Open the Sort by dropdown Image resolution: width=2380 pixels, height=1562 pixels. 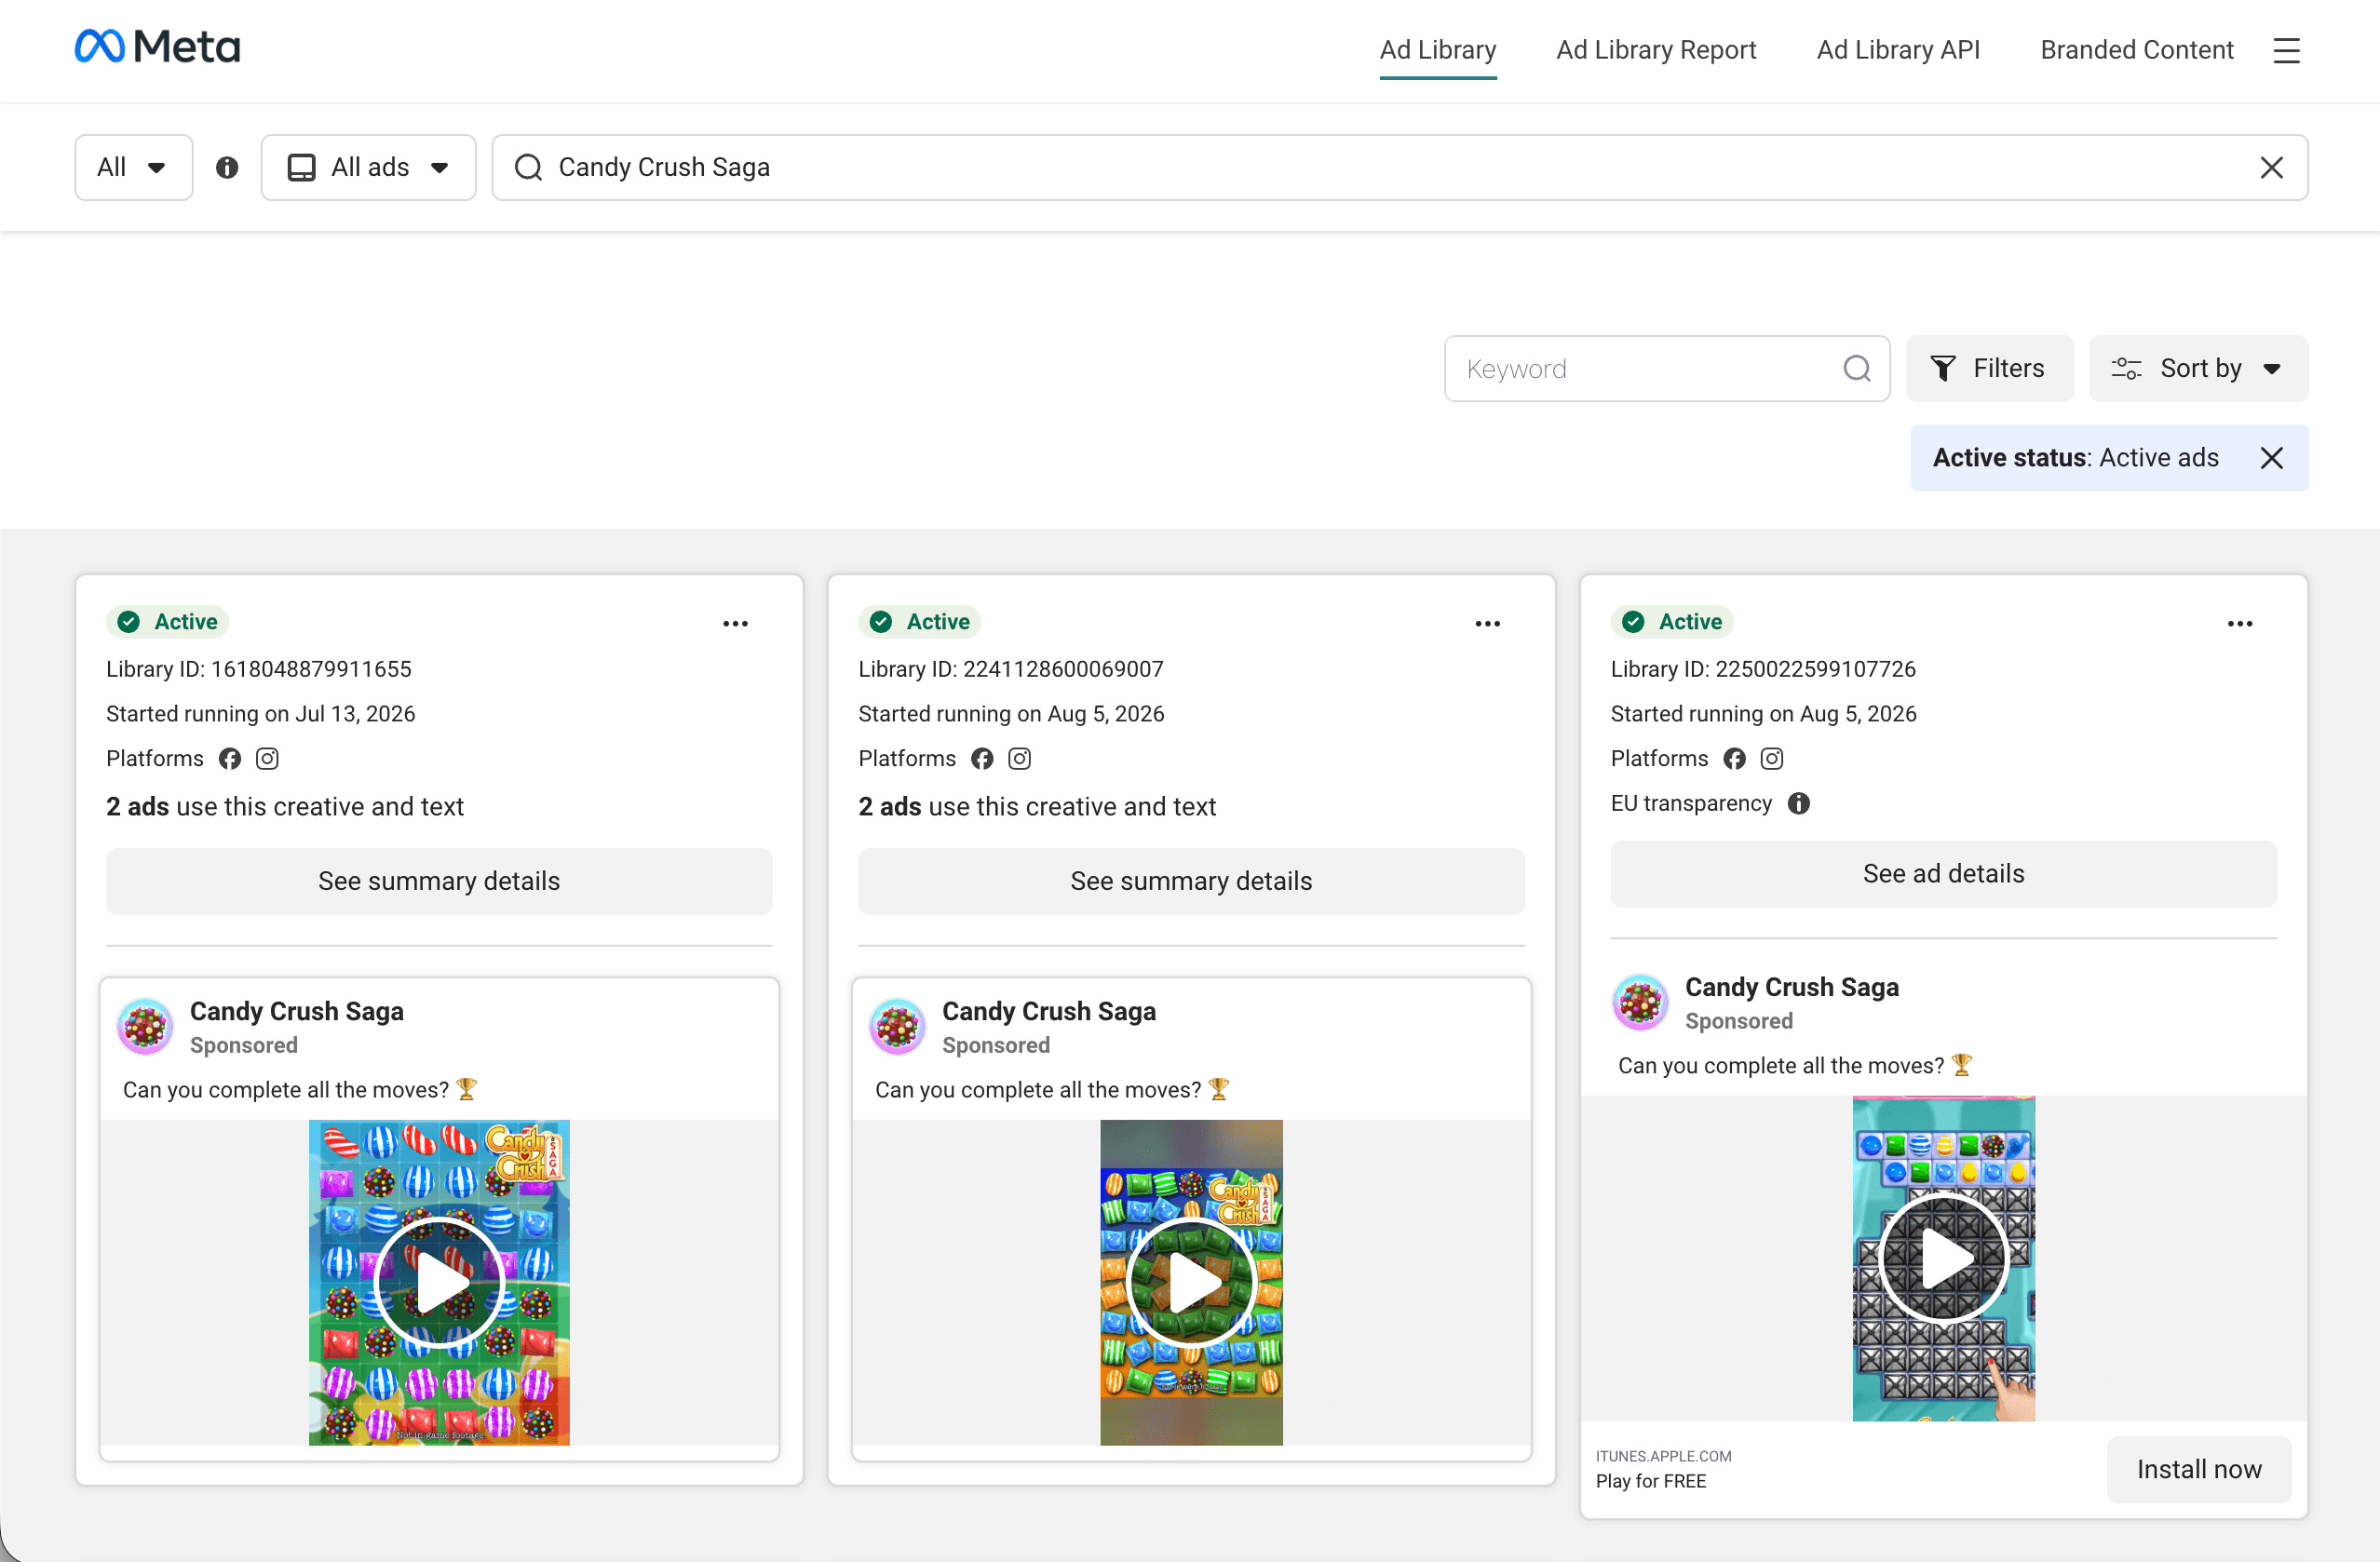pos(2198,368)
